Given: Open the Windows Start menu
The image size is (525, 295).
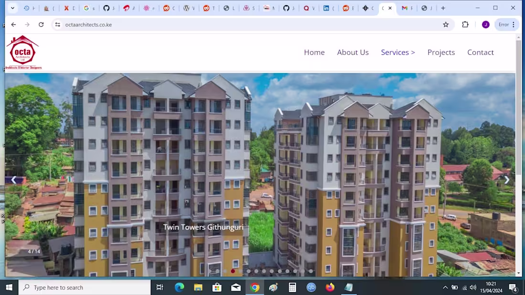Looking at the screenshot, I should click(x=9, y=287).
